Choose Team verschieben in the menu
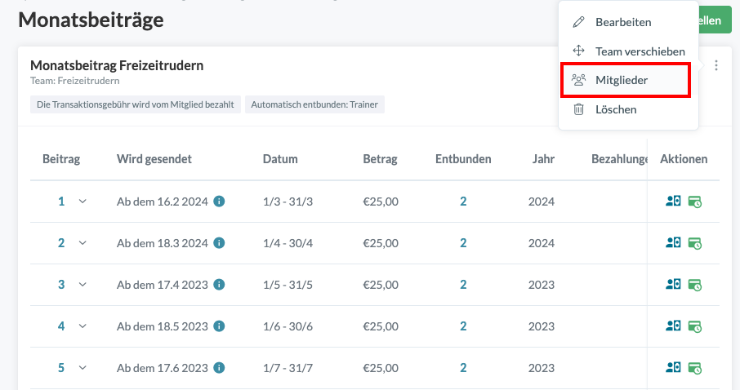This screenshot has width=740, height=390. [640, 51]
